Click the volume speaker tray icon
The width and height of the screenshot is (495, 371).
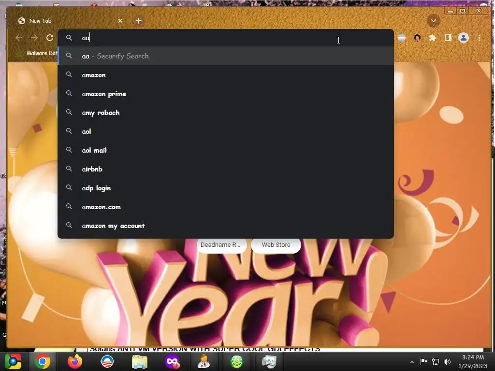[447, 361]
